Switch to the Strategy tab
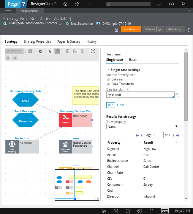Image resolution: width=193 pixels, height=214 pixels. point(11,41)
